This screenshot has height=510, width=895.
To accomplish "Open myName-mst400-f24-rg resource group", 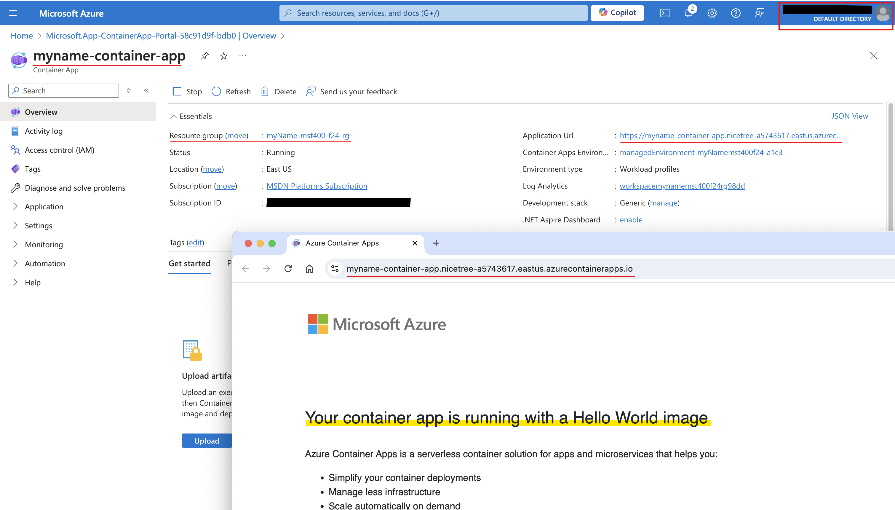I will [x=308, y=136].
